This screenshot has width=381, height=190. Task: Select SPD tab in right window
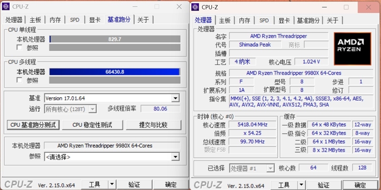pos(264,20)
